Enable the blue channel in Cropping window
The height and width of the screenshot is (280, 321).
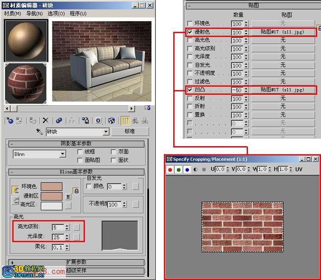click(x=187, y=169)
